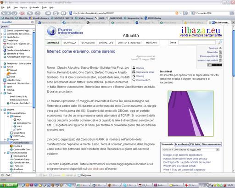The width and height of the screenshot is (235, 188).
Task: Open the PRESSToday bookmark toolbar item
Action: click(x=153, y=18)
